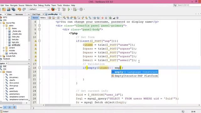The image size is (201, 113).
Task: Open the dropdown arrow next to Debug Project
Action: pyautogui.click(x=78, y=9)
